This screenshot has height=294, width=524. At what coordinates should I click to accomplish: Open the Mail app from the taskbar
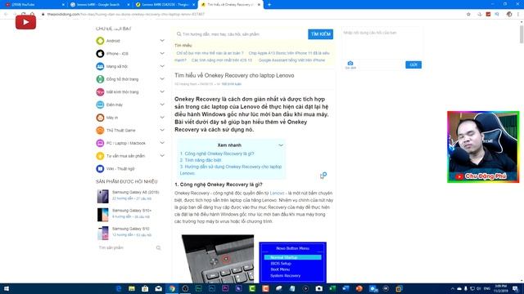(x=158, y=288)
